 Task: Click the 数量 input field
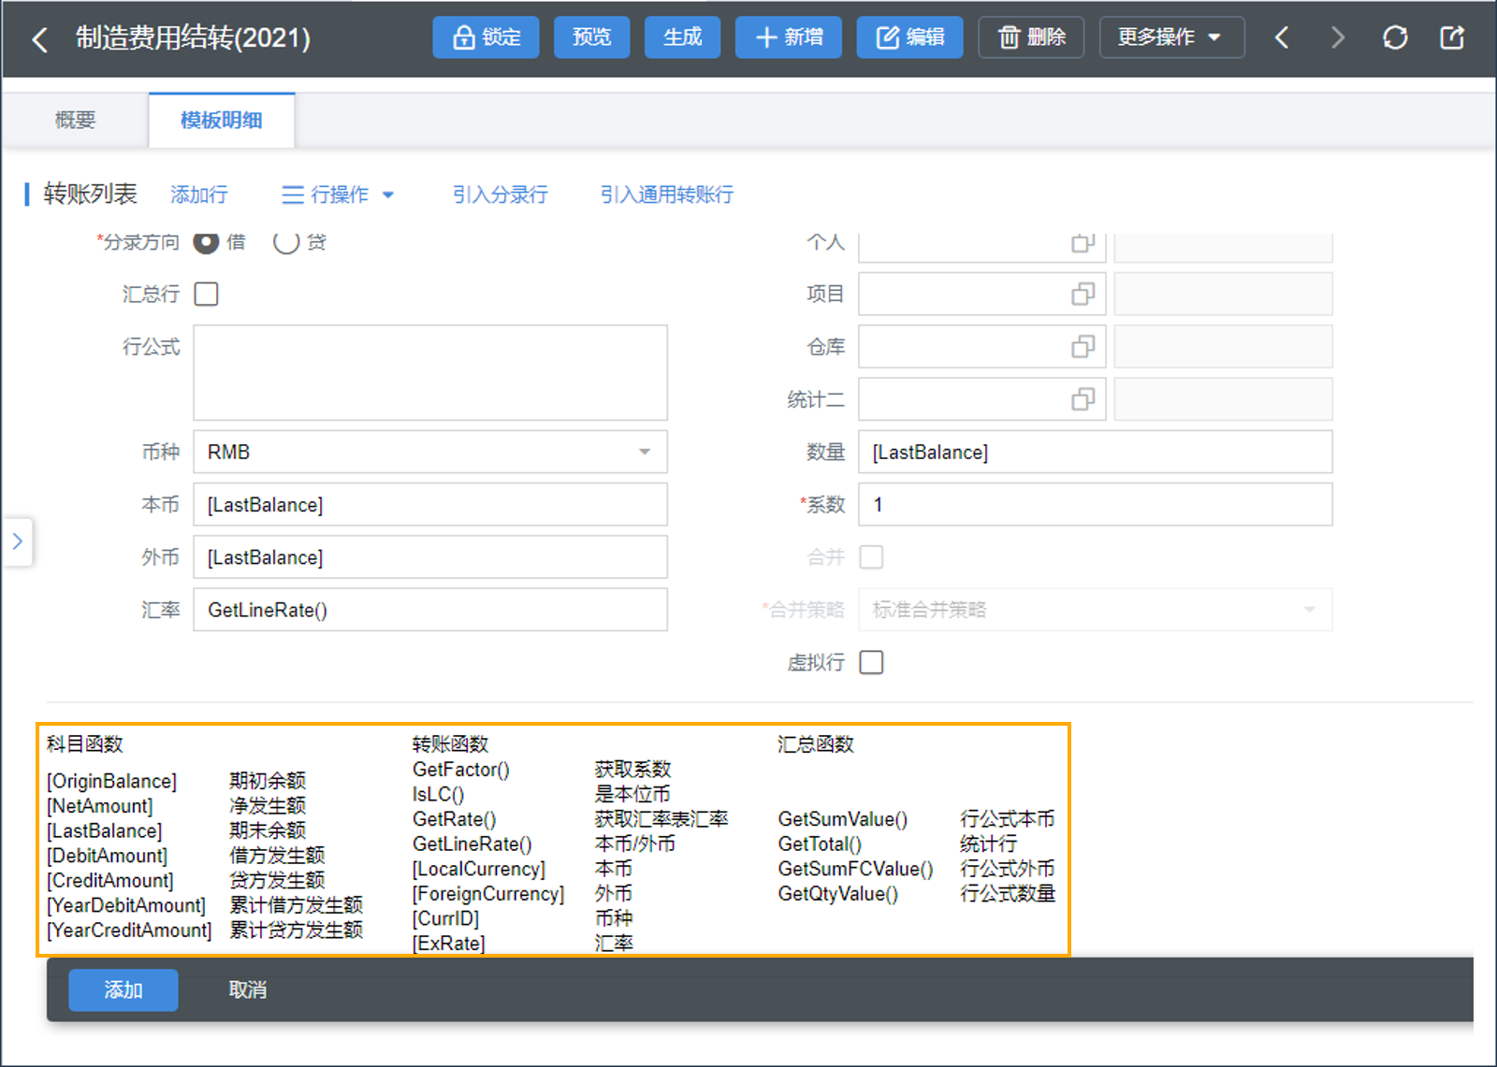[x=1096, y=452]
